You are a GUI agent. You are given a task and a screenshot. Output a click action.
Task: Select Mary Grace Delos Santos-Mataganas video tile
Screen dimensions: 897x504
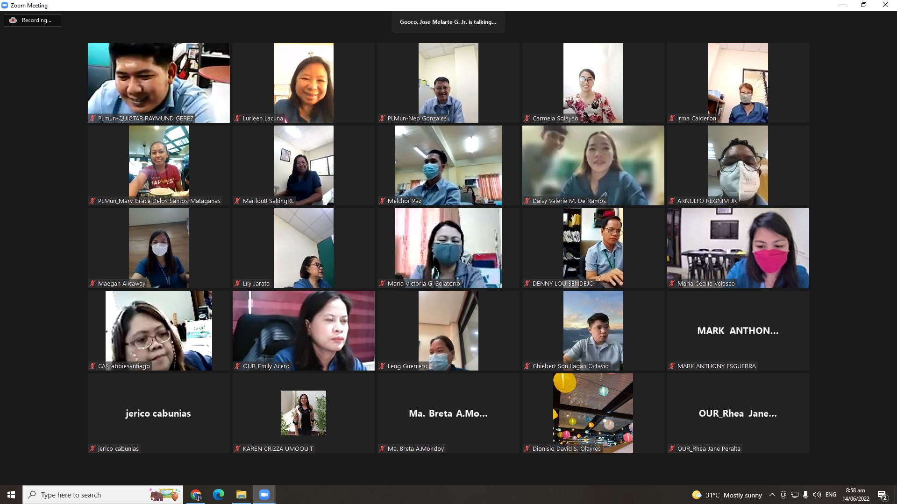pyautogui.click(x=159, y=165)
